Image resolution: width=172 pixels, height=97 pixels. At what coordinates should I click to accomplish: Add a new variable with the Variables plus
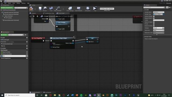tap(27, 48)
